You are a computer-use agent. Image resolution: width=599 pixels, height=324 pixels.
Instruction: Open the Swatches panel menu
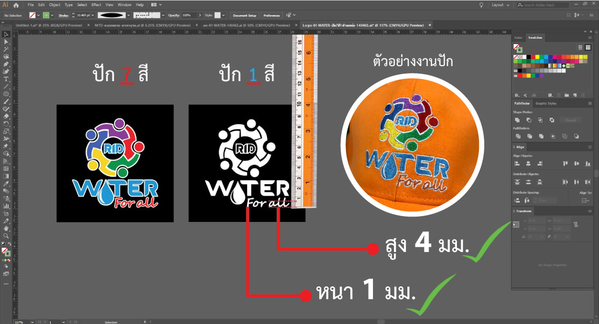(x=590, y=38)
